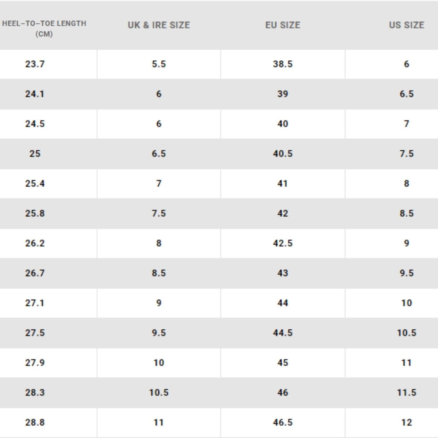Image resolution: width=438 pixels, height=438 pixels.
Task: Select the EU Size column header
Action: pyautogui.click(x=282, y=25)
